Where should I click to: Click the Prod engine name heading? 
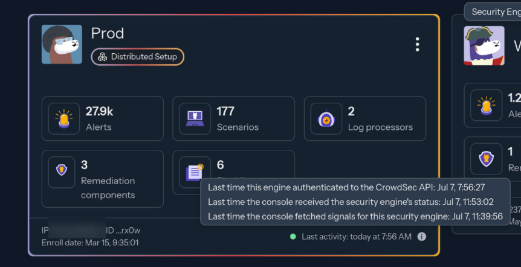108,34
